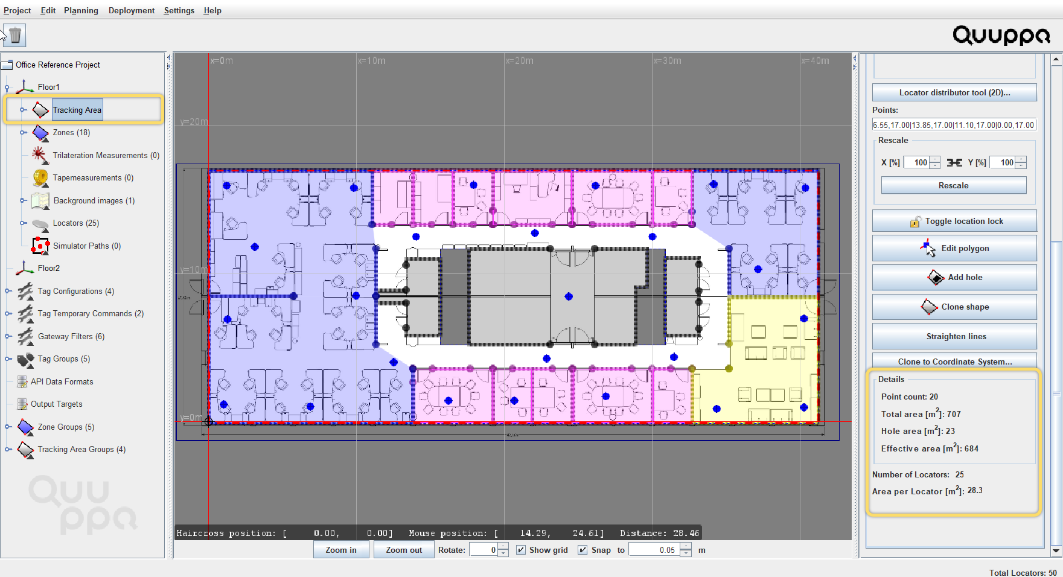Viewport: 1063px width, 577px height.
Task: Open the Settings menu
Action: coord(179,10)
